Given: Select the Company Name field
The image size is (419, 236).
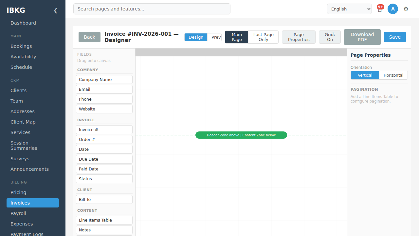Looking at the screenshot, I should click(104, 79).
